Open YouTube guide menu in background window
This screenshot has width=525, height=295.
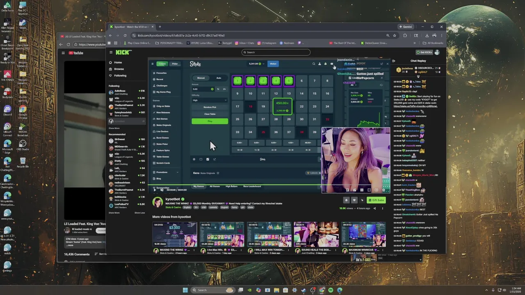(x=63, y=53)
